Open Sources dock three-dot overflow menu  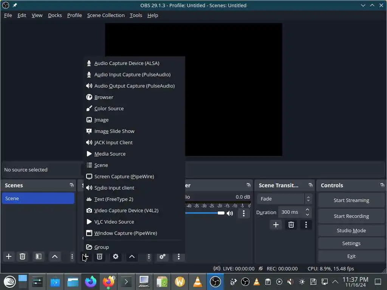pos(149,256)
